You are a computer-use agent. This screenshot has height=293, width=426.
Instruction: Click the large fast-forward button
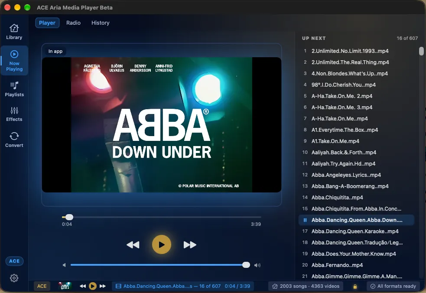click(190, 244)
